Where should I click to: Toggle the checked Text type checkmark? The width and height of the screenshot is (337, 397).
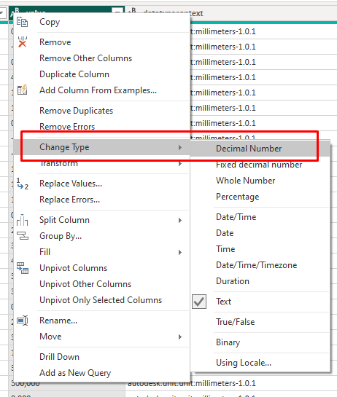[x=199, y=302]
